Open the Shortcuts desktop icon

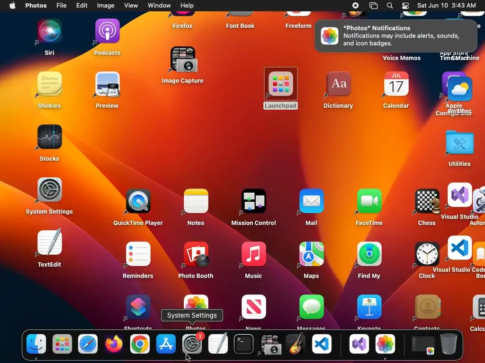[x=138, y=307]
